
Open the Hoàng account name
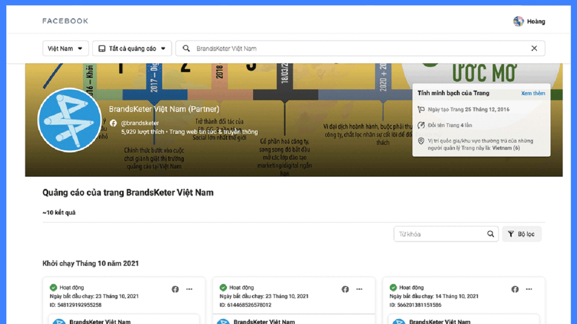click(x=536, y=22)
